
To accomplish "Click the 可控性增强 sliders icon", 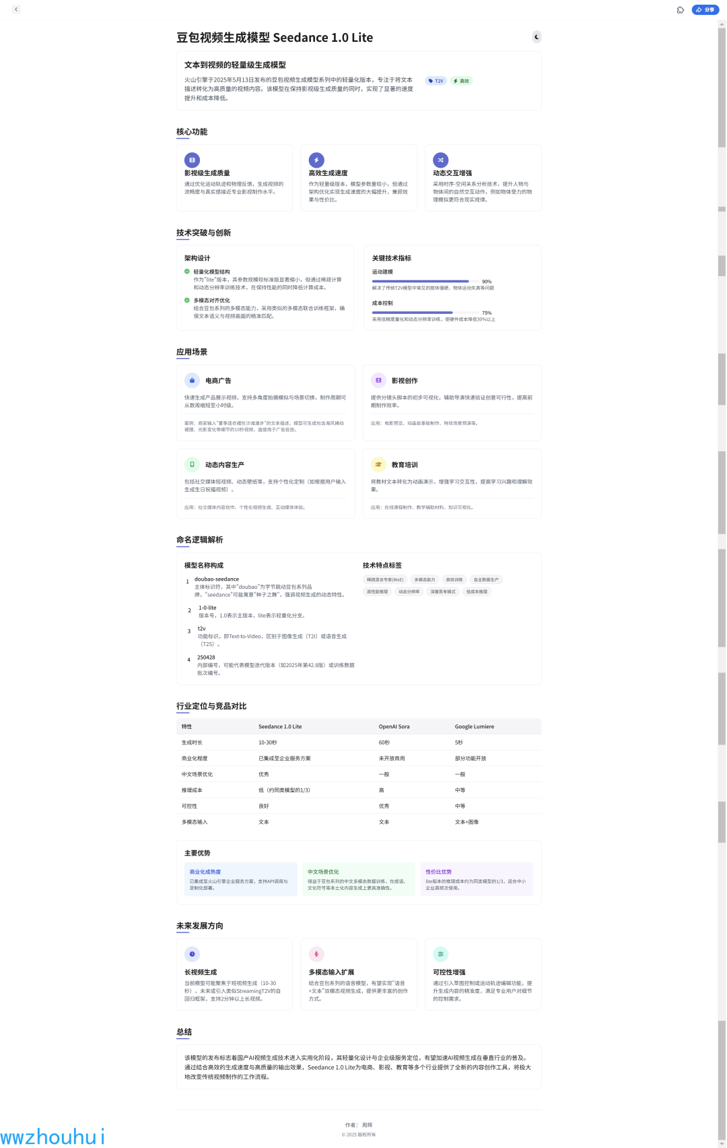I will (440, 954).
